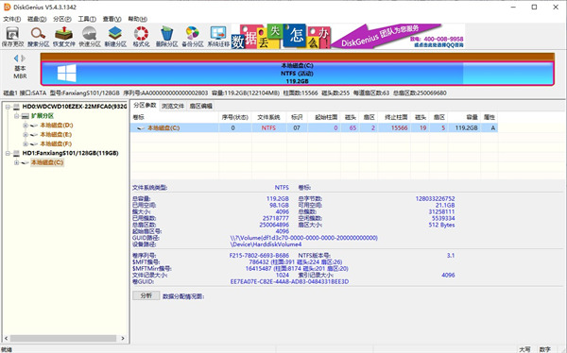Click the free space value 21.1GB
Screen dimensions: 567x353
click(445, 205)
